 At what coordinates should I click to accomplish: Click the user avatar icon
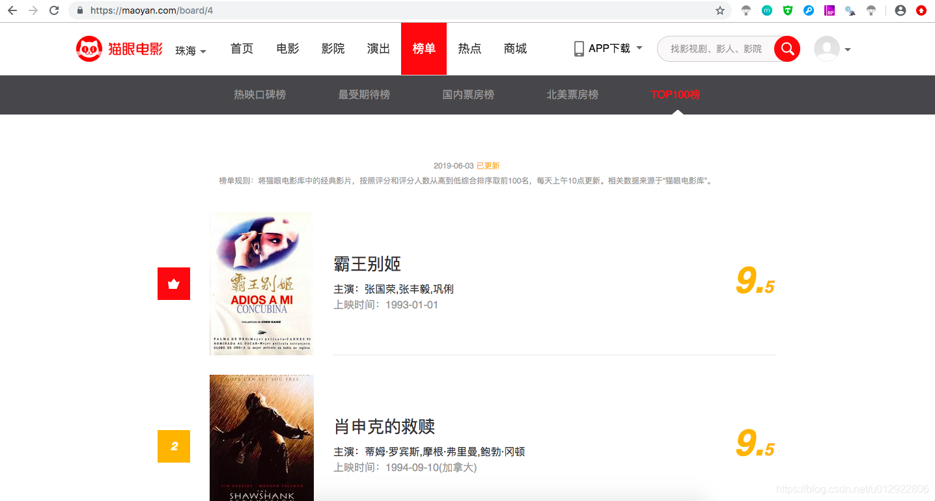(827, 49)
